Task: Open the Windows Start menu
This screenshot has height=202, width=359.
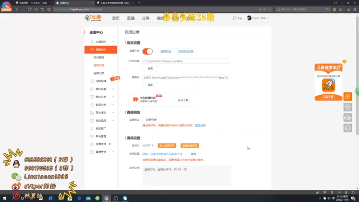Action: point(4,198)
